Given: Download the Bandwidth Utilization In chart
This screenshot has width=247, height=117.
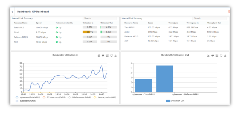Looking at the screenshot, I should pos(116,56).
